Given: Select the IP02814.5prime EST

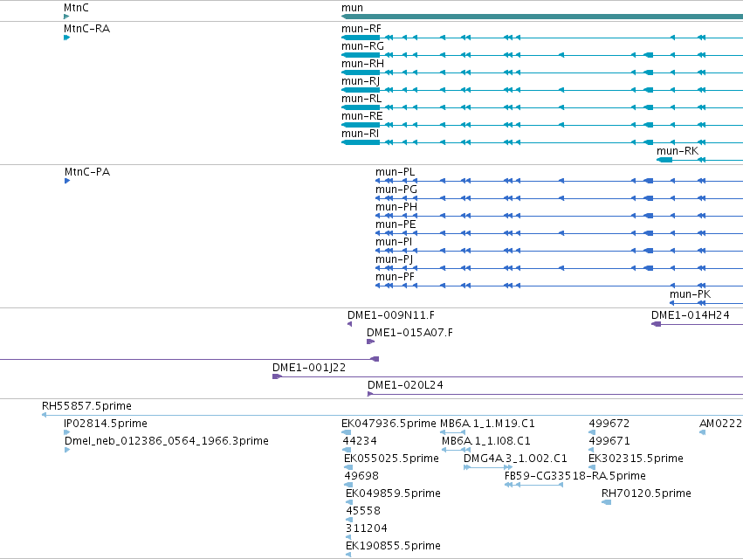Looking at the screenshot, I should (x=67, y=432).
